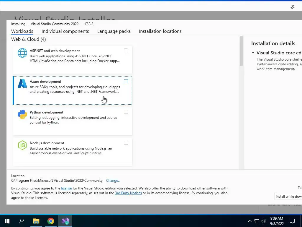
Task: Open the Individual components tab
Action: pyautogui.click(x=65, y=31)
